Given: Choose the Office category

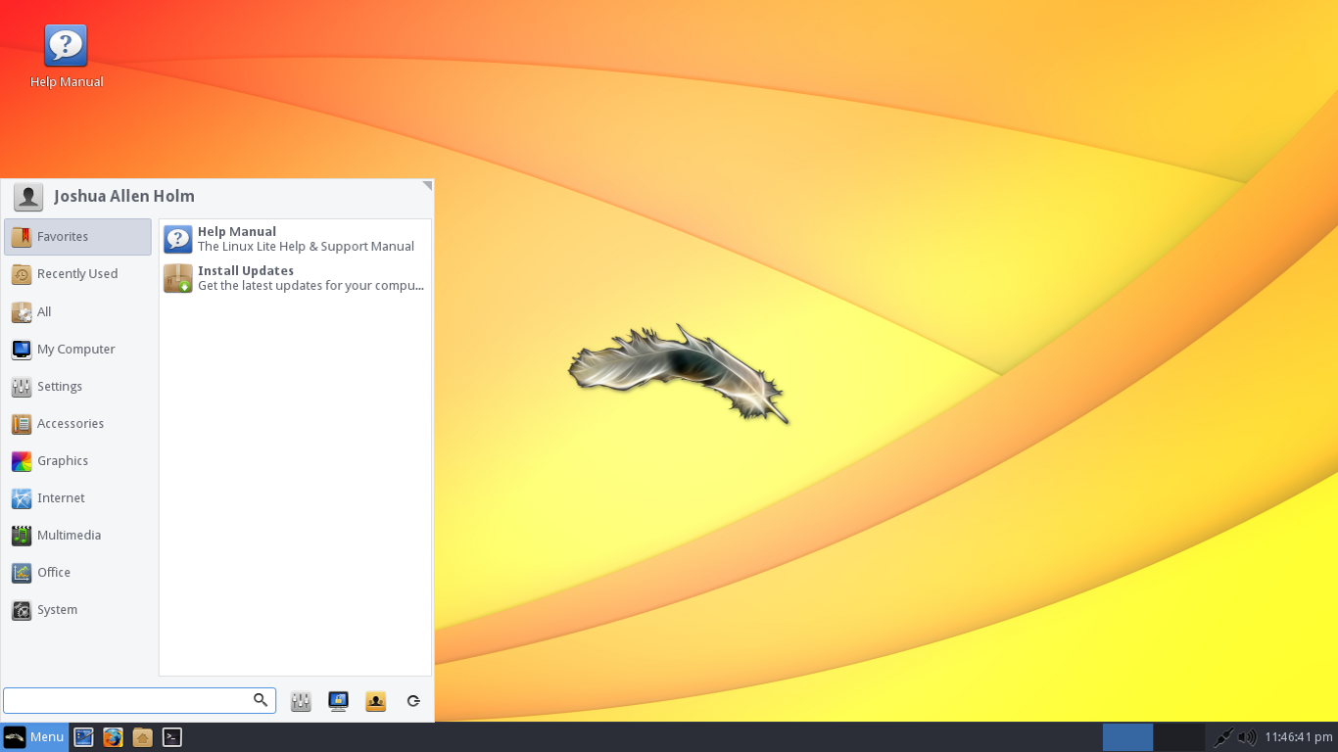Looking at the screenshot, I should 78,572.
